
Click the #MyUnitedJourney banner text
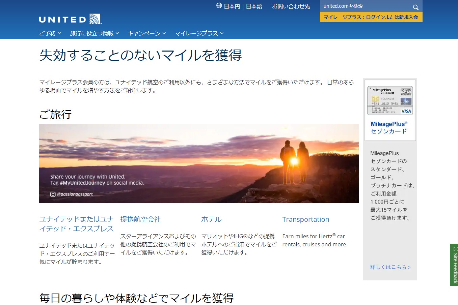(82, 183)
